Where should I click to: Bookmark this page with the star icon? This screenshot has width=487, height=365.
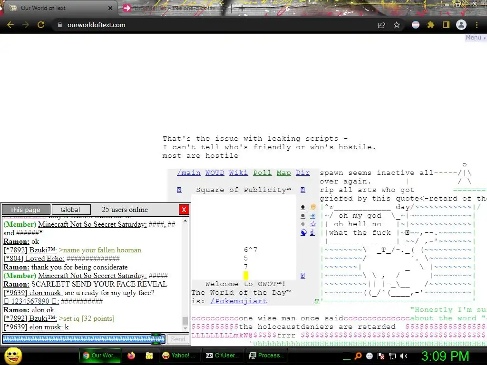(x=397, y=25)
